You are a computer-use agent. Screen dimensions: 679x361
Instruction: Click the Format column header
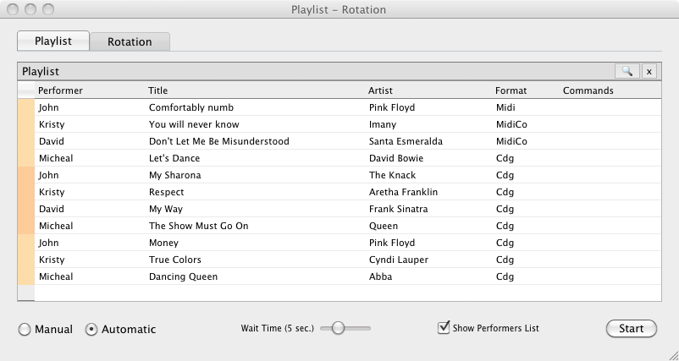pyautogui.click(x=511, y=90)
